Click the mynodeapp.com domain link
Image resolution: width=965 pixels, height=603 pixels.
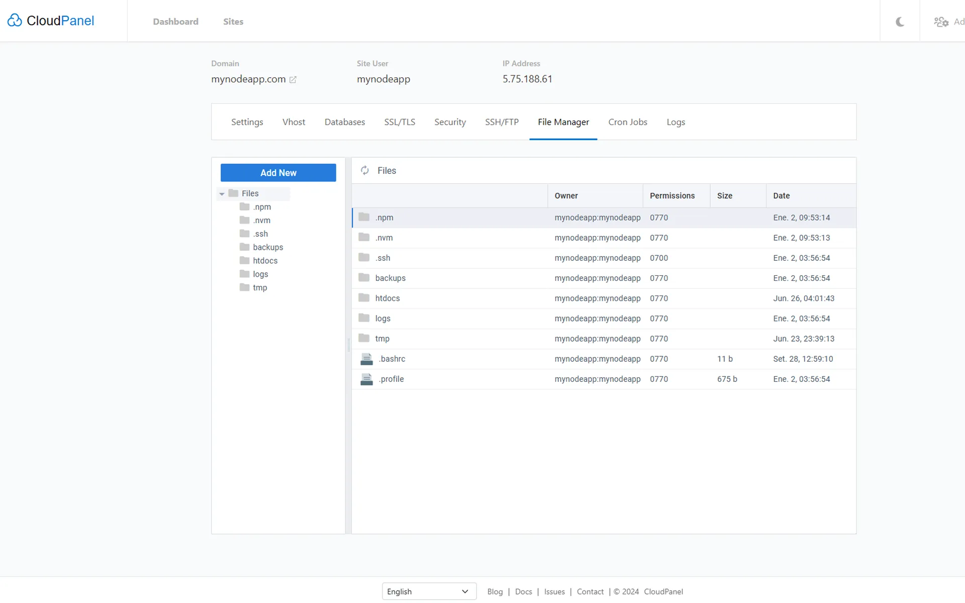248,79
